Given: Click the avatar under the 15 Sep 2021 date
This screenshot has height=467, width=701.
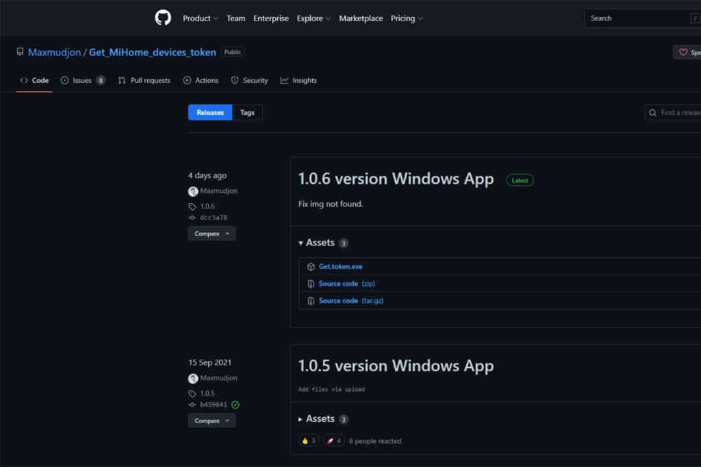Looking at the screenshot, I should click(x=193, y=378).
